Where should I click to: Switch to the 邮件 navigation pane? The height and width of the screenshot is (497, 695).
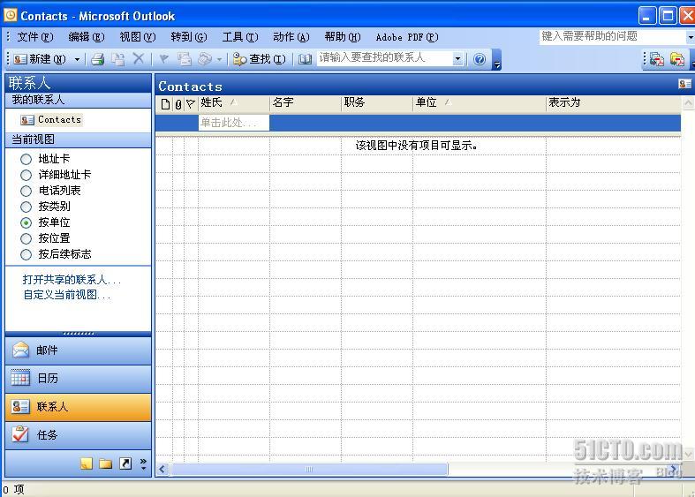pyautogui.click(x=79, y=350)
